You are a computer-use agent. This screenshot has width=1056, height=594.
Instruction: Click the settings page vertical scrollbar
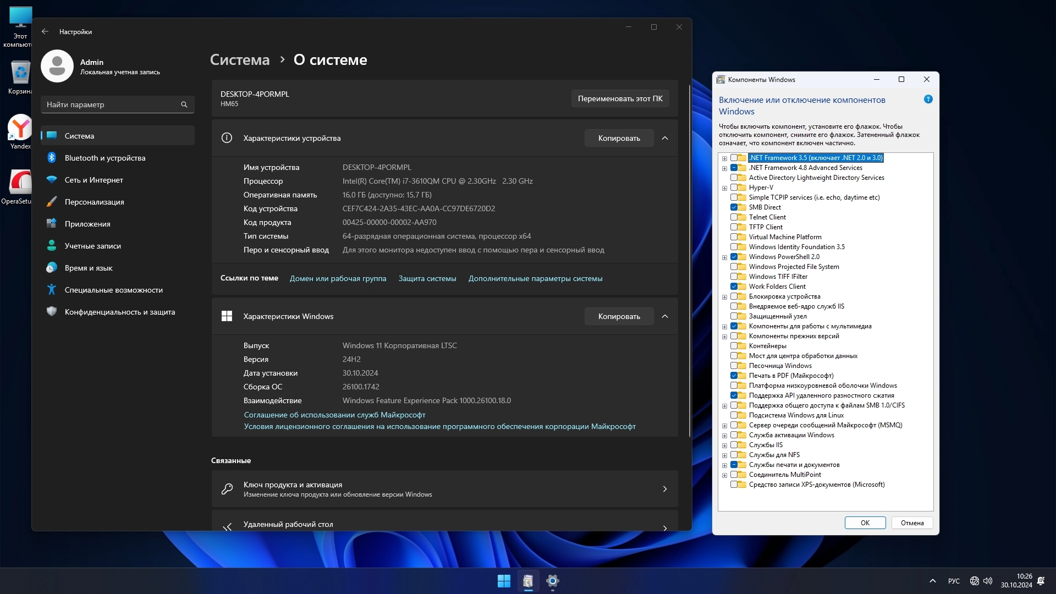click(690, 258)
